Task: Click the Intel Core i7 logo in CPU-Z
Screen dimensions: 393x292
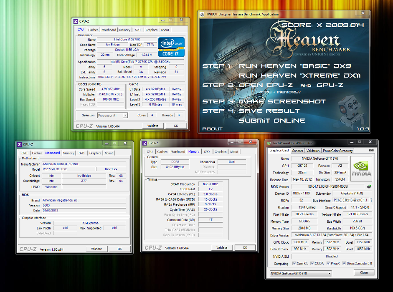Action: point(171,47)
